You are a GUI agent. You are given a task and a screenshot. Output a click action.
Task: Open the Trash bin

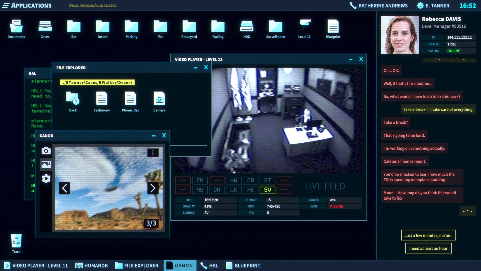click(x=16, y=244)
